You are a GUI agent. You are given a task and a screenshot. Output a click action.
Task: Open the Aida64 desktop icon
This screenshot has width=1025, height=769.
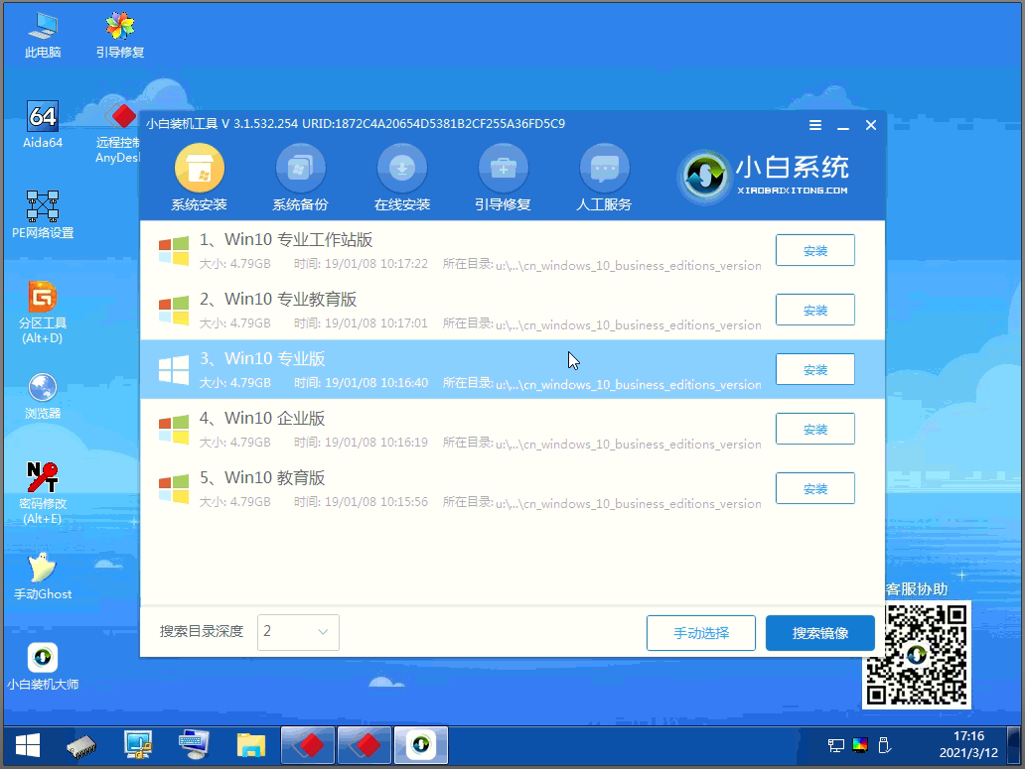(43, 117)
